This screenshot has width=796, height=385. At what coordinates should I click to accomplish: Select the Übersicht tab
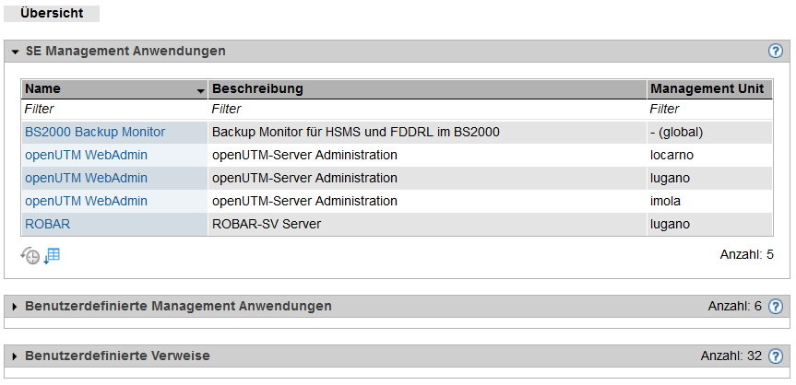(52, 13)
